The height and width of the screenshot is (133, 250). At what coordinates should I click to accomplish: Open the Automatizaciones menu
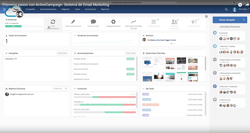48,9
